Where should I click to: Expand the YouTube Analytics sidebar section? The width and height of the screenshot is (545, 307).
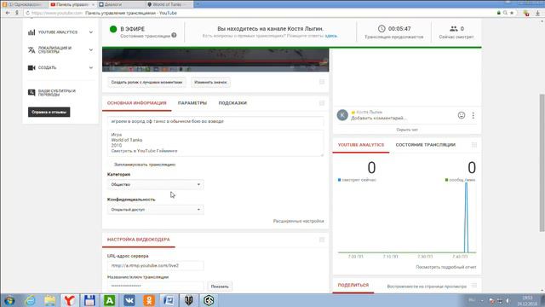point(91,32)
